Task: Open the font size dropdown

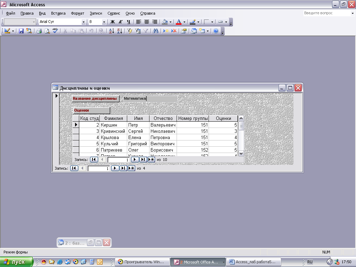Action: (104, 22)
